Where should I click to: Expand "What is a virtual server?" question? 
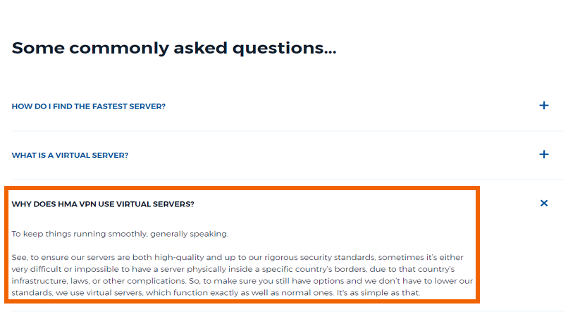tap(70, 156)
